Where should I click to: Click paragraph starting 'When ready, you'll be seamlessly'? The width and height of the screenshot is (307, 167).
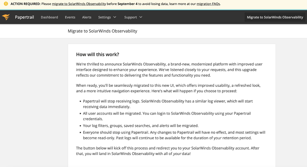pos(168,88)
